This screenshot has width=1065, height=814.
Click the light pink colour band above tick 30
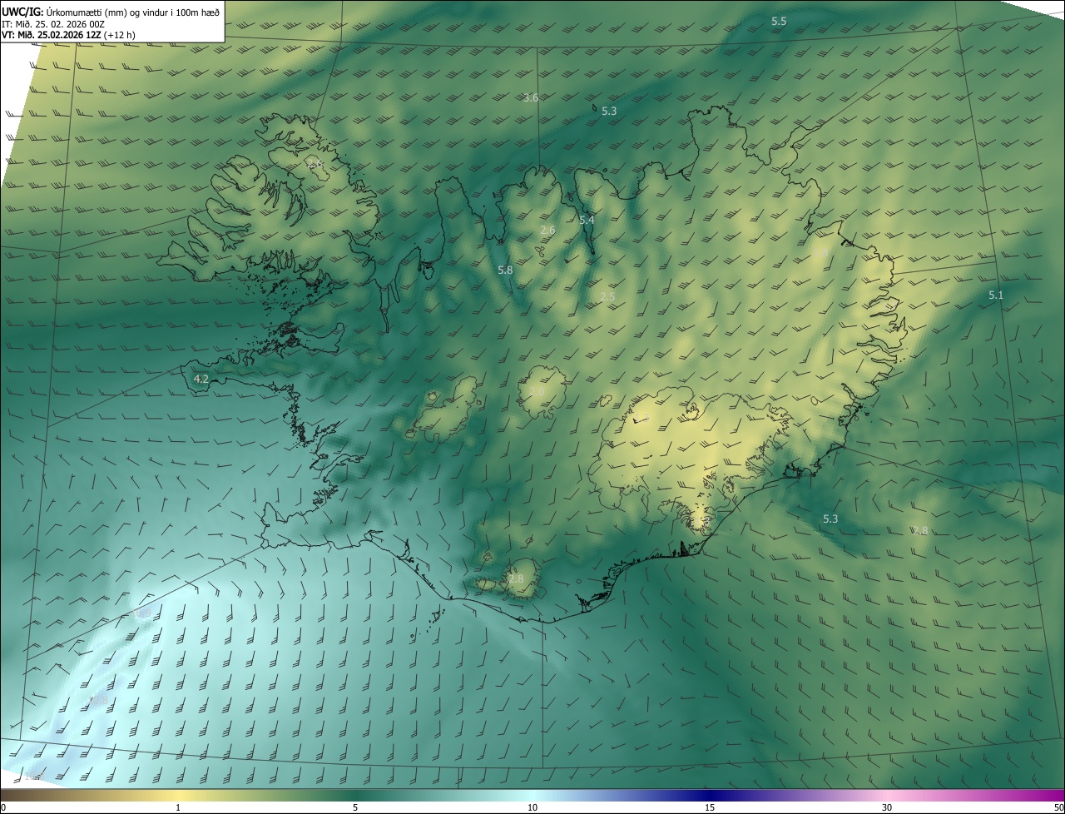tap(887, 796)
